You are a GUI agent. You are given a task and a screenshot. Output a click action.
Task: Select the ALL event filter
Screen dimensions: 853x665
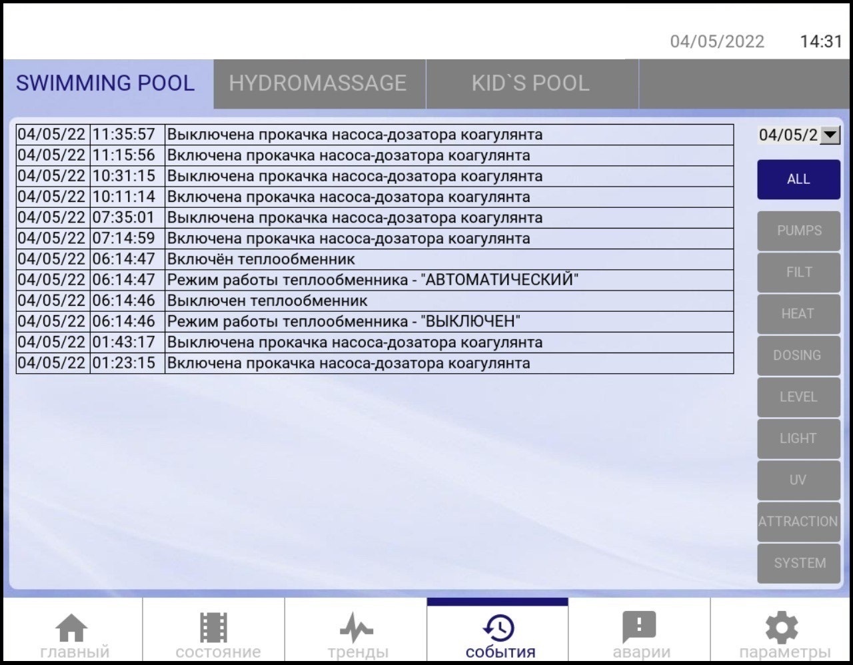point(798,179)
